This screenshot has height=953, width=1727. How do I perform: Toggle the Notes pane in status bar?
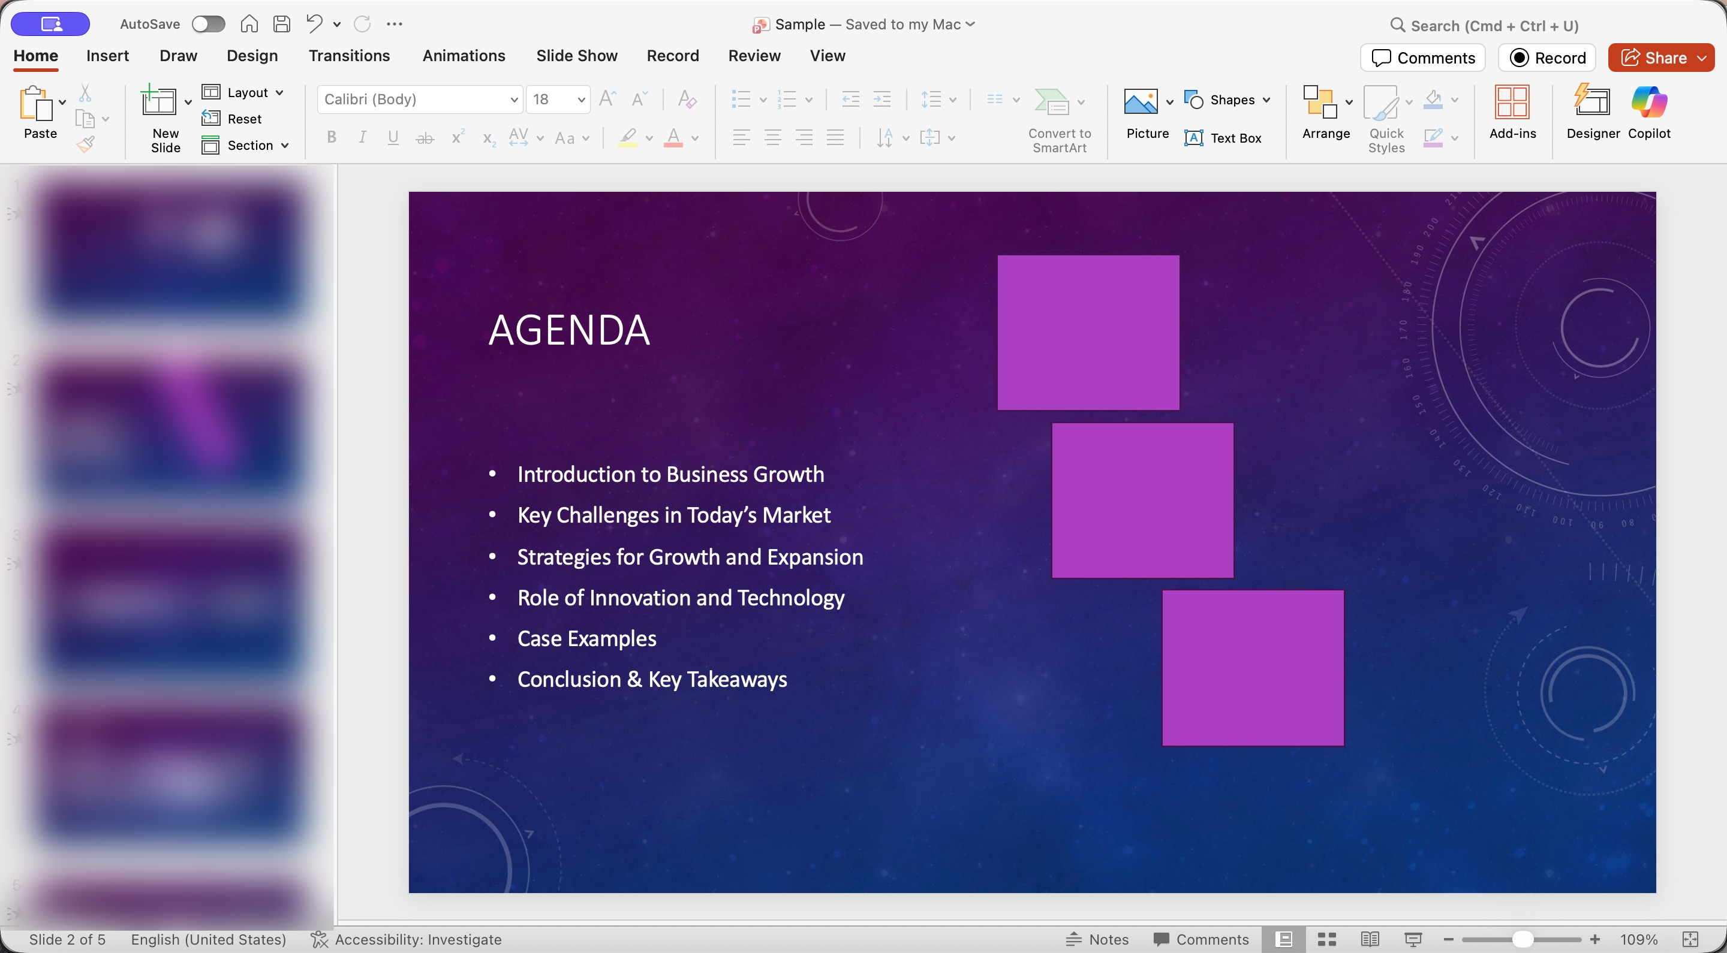point(1097,940)
